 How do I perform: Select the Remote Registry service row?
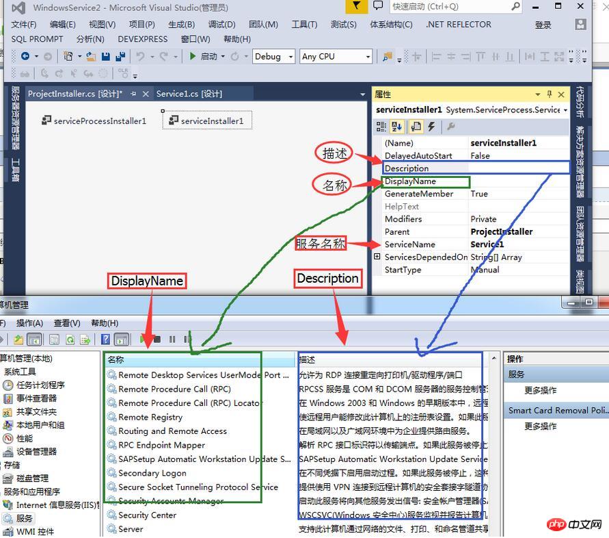click(150, 417)
